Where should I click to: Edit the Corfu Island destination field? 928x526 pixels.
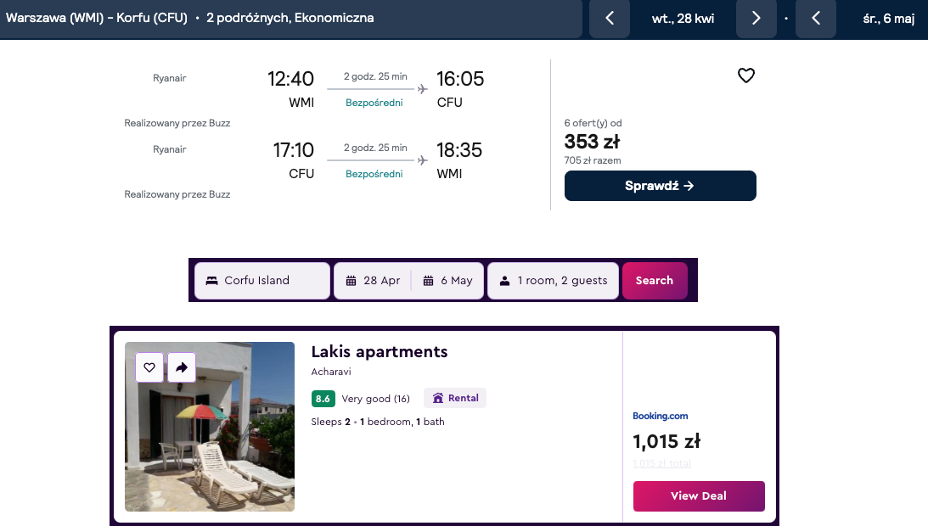tap(262, 281)
